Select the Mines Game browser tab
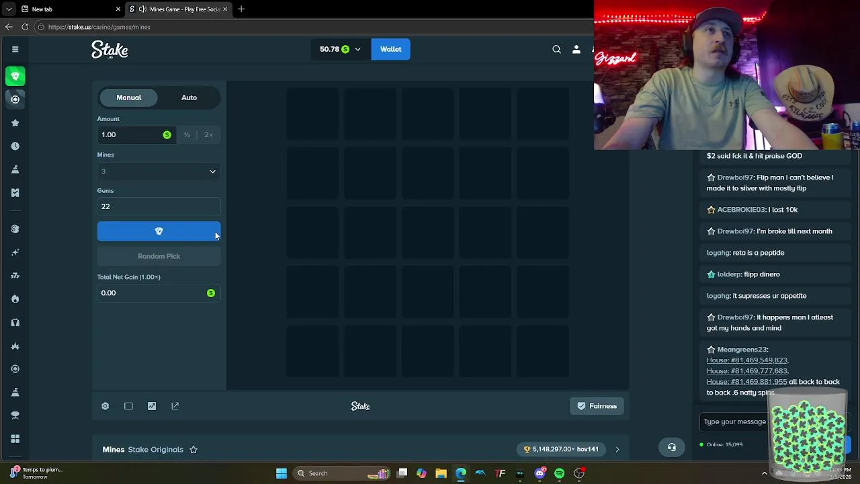 [x=179, y=9]
